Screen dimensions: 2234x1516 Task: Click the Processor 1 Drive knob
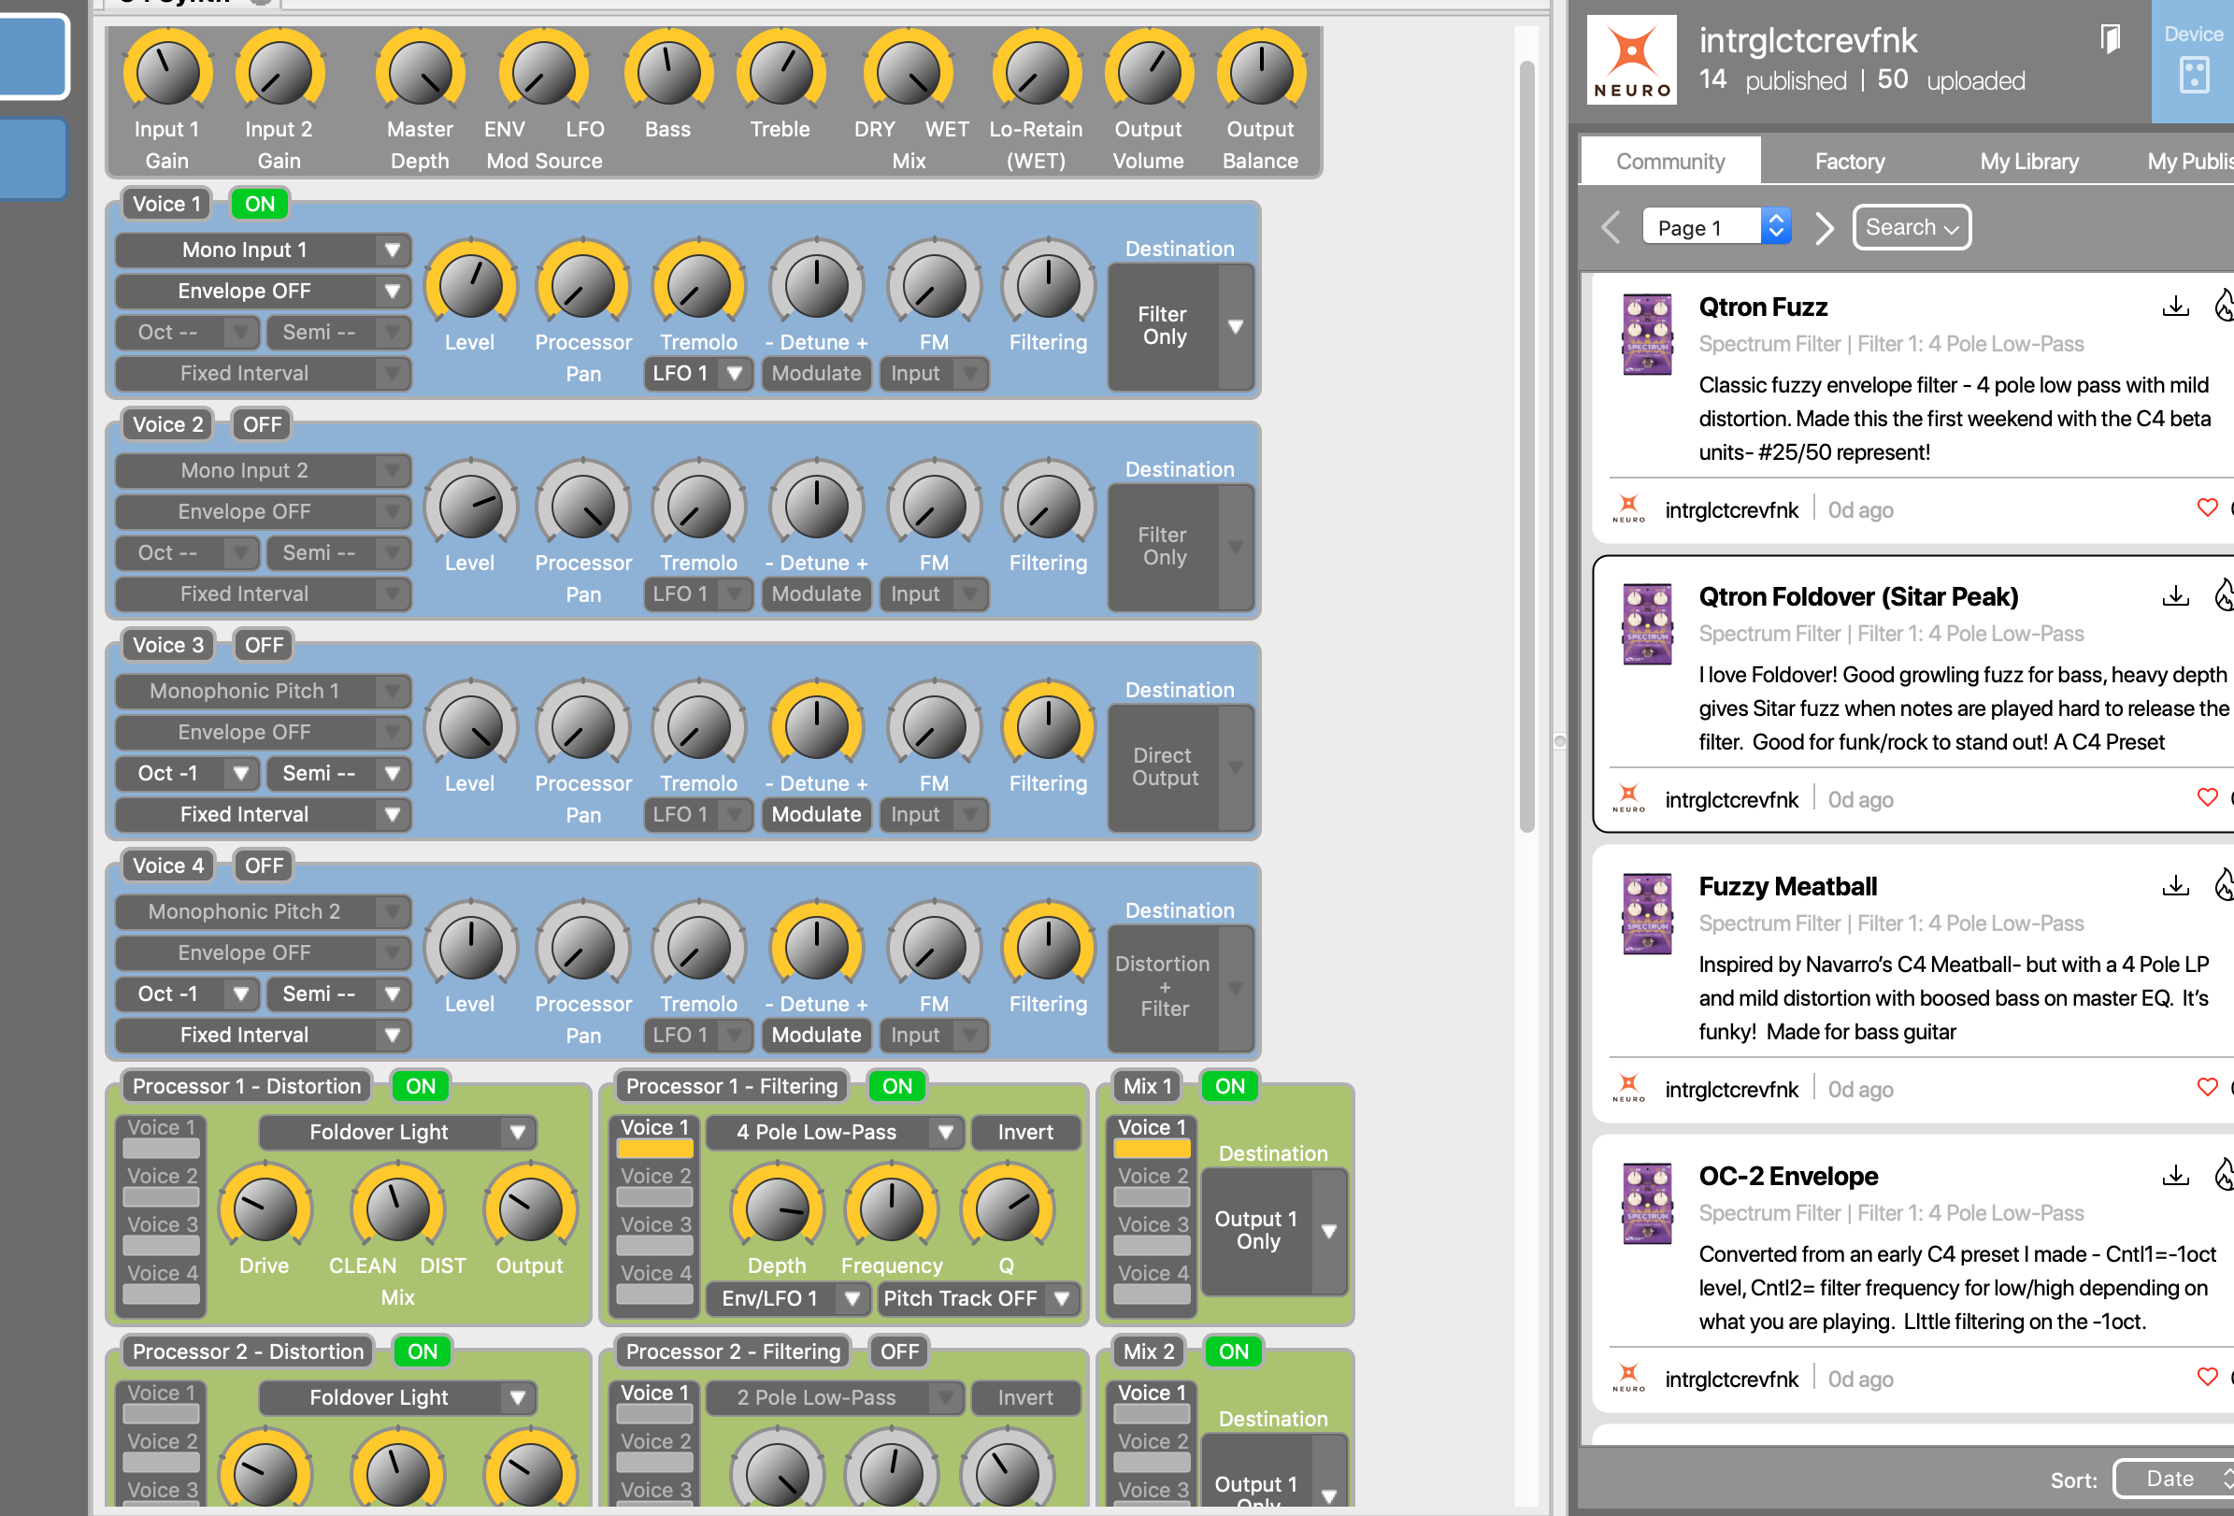click(x=265, y=1209)
